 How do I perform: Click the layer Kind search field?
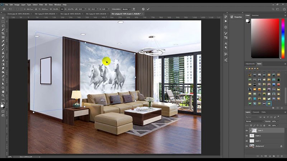click(252, 117)
